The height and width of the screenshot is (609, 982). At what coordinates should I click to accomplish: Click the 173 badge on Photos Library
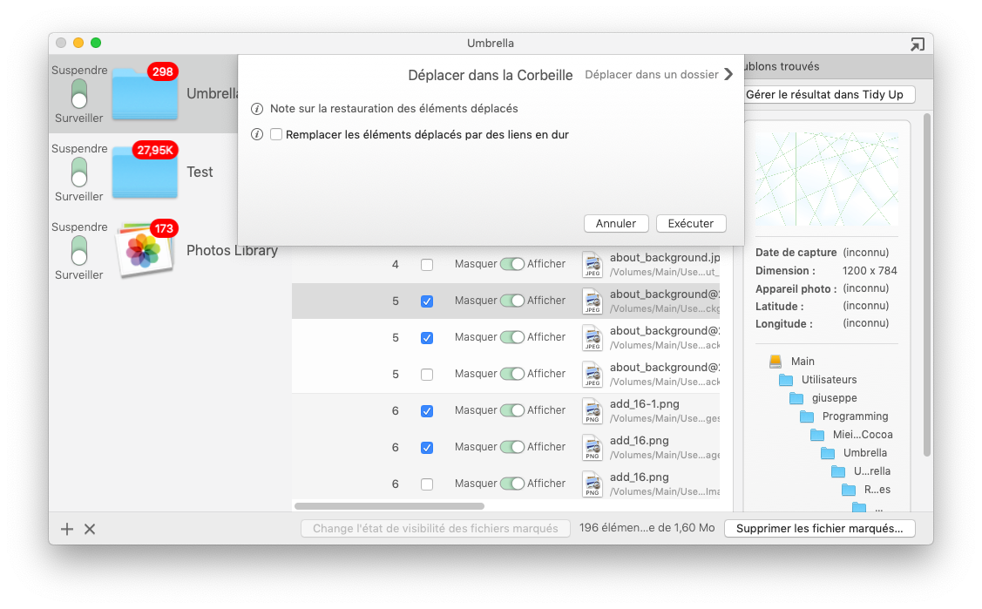[x=164, y=228]
